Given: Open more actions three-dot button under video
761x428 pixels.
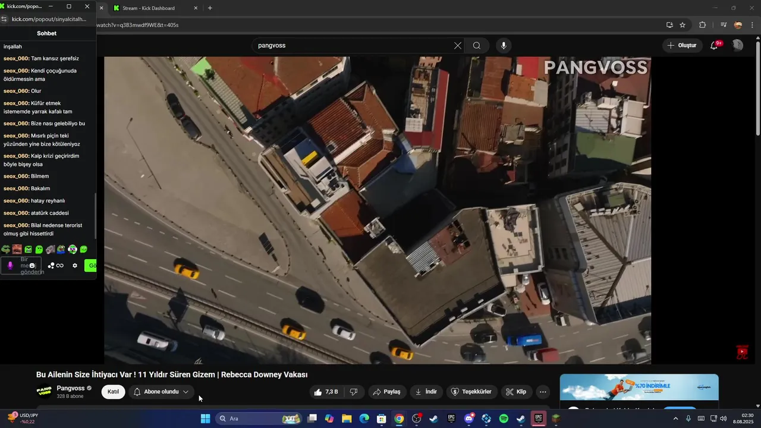Looking at the screenshot, I should pos(543,392).
